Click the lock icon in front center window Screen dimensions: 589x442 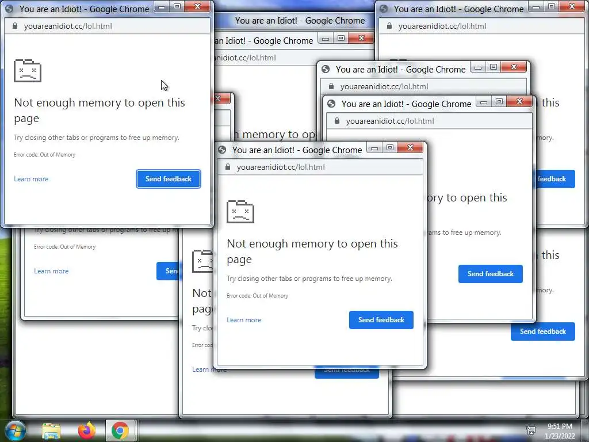point(228,167)
